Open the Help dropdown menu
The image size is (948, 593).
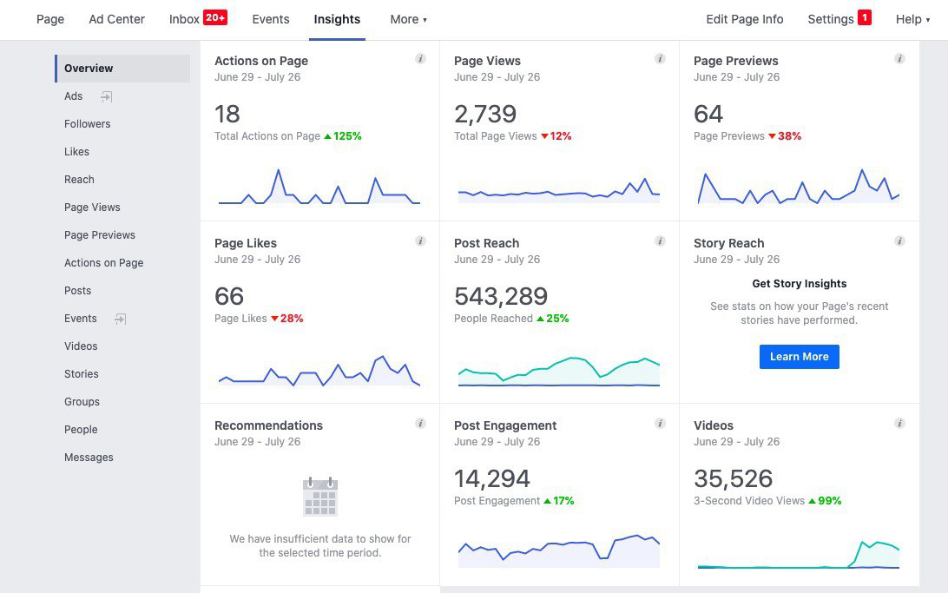coord(912,19)
